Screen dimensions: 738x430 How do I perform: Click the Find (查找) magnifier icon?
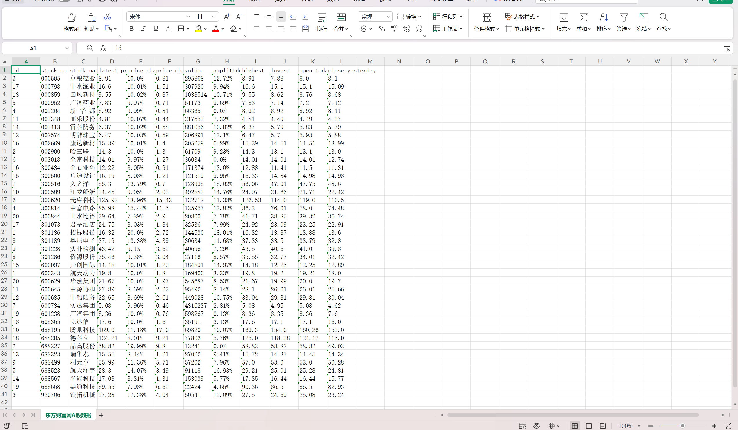(663, 18)
